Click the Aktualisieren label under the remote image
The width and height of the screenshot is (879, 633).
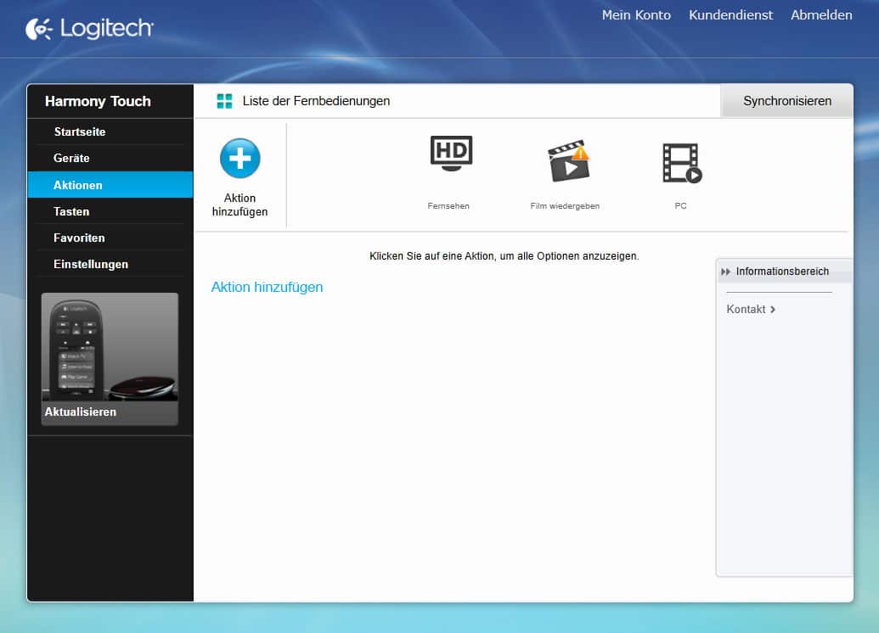[x=81, y=412]
